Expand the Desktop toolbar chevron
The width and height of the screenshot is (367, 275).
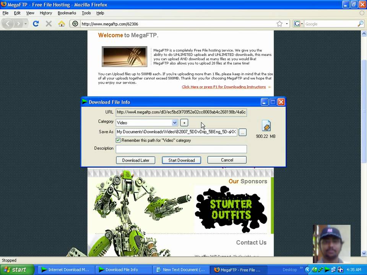pyautogui.click(x=301, y=268)
